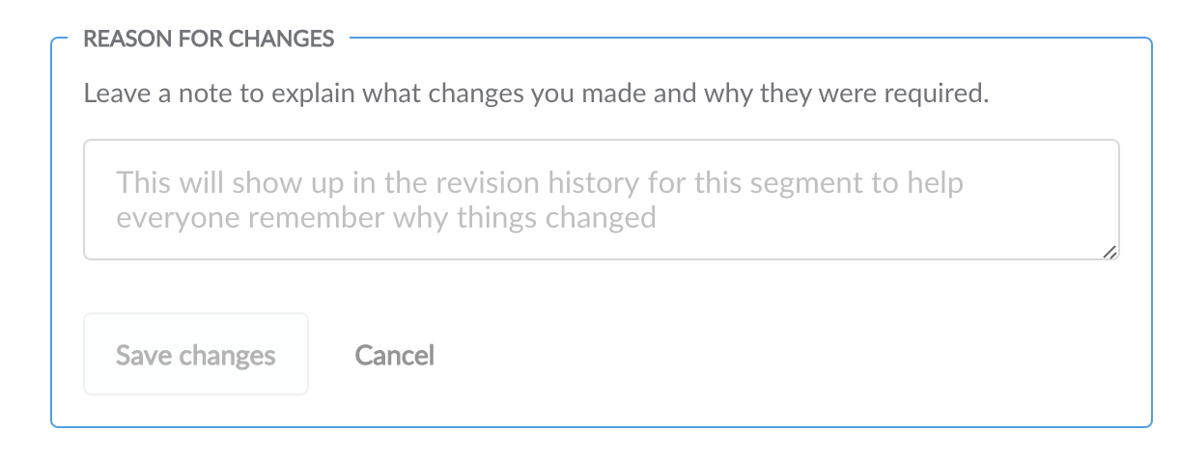Cancel the reason for changes form

pos(394,355)
